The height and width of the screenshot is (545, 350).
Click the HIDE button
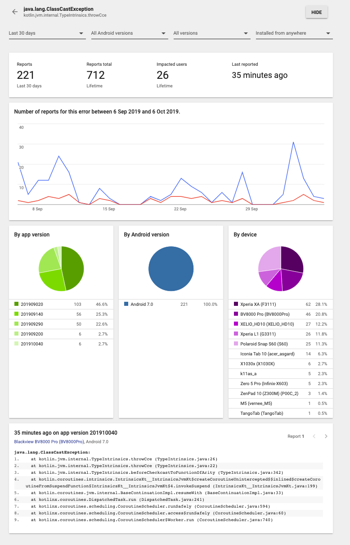[x=316, y=12]
